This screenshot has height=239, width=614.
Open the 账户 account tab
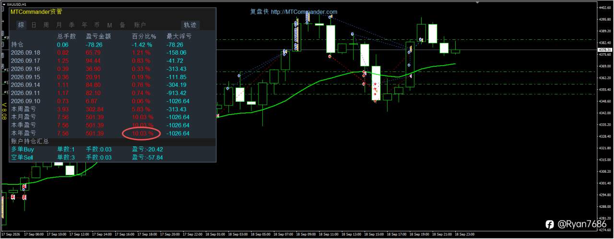click(x=140, y=25)
